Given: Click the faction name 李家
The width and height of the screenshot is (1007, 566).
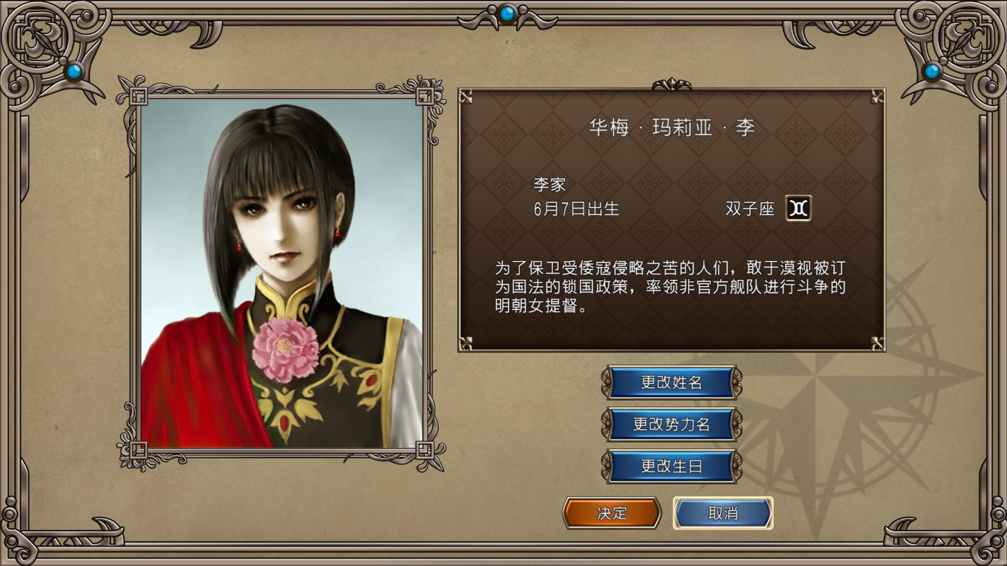Looking at the screenshot, I should pyautogui.click(x=550, y=184).
